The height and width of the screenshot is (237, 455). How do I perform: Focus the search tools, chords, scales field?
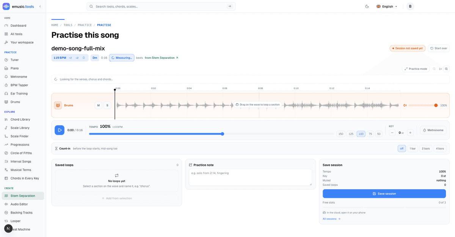[x=161, y=6]
